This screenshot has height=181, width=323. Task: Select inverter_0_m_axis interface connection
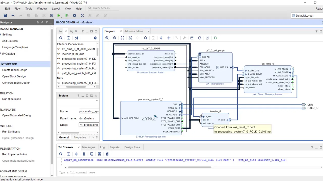(x=73, y=54)
